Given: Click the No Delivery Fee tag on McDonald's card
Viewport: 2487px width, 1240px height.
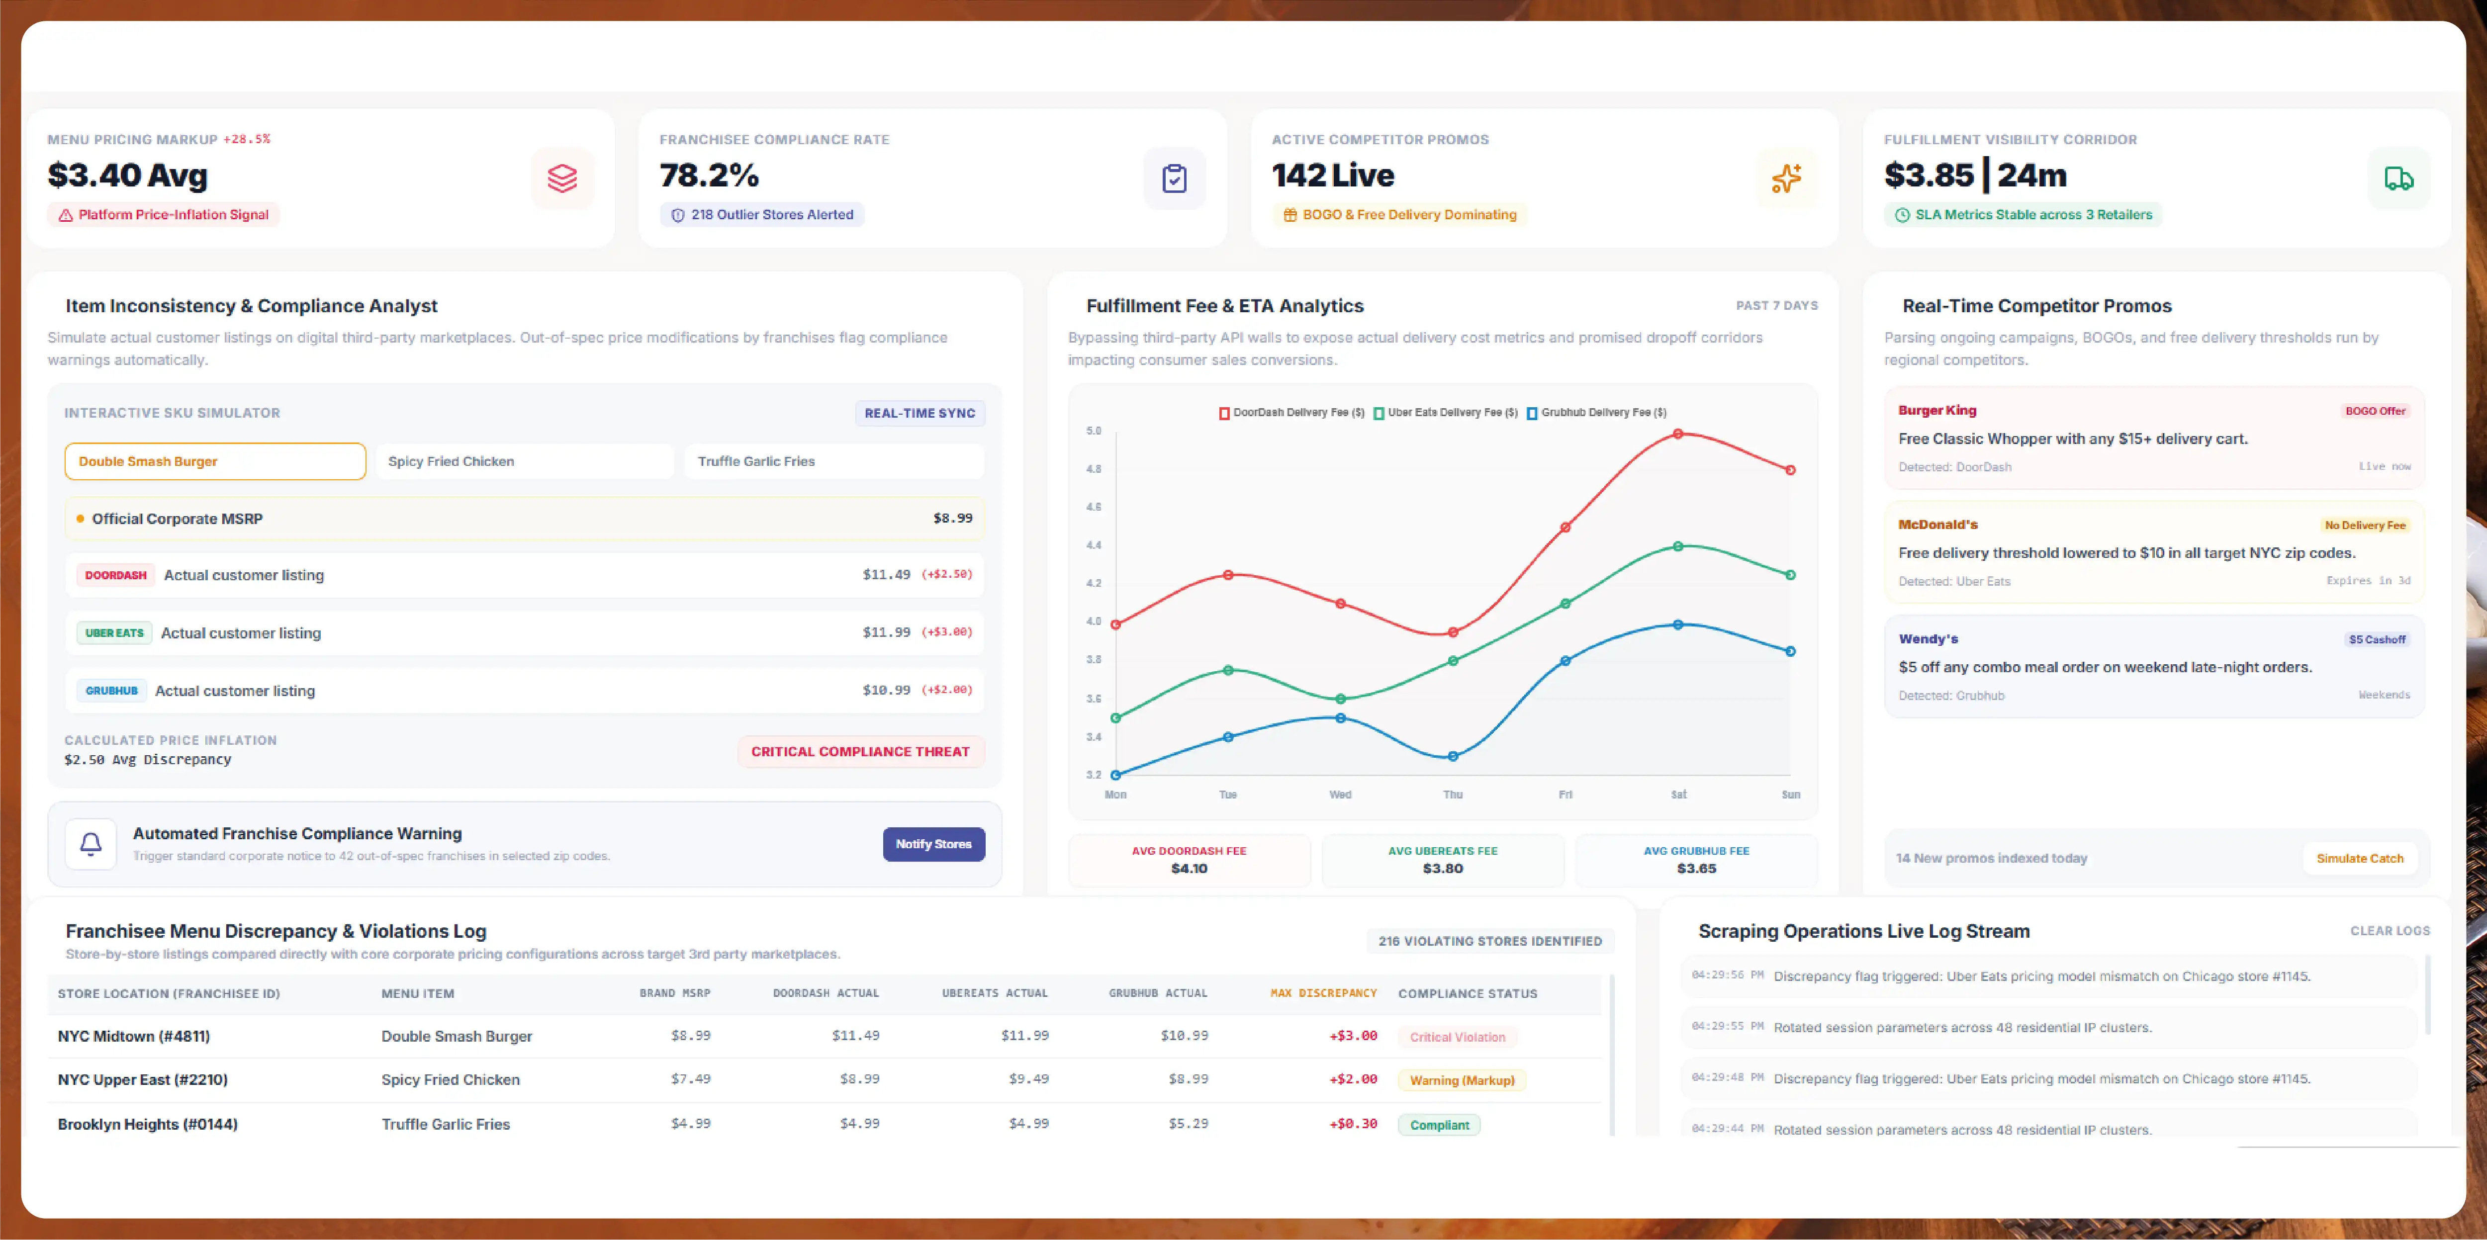Looking at the screenshot, I should click(x=2364, y=526).
